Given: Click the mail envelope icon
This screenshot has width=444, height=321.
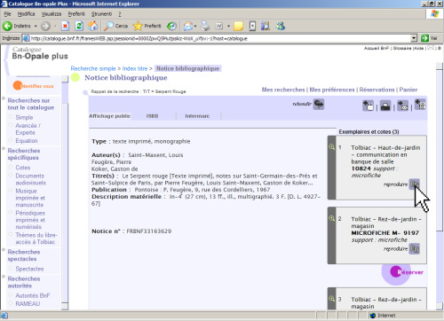Looking at the screenshot, I should (187, 27).
